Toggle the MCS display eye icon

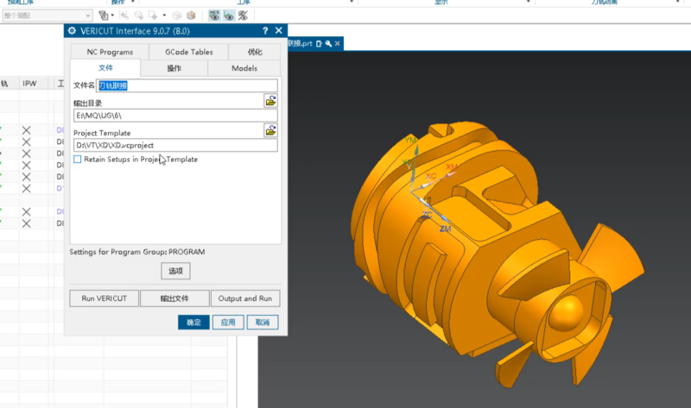pos(214,16)
